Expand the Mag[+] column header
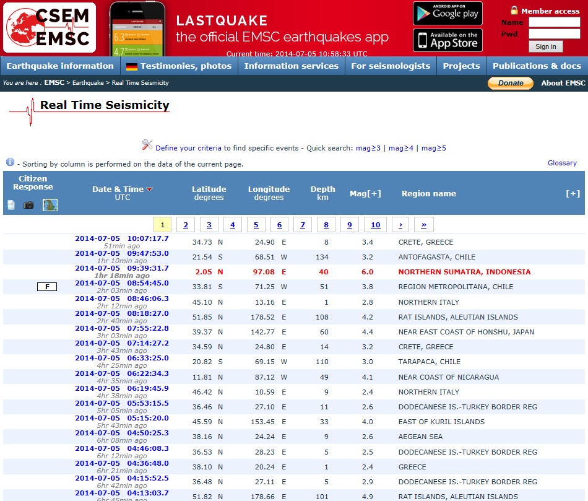Viewport: 588px width, 501px height. [365, 193]
